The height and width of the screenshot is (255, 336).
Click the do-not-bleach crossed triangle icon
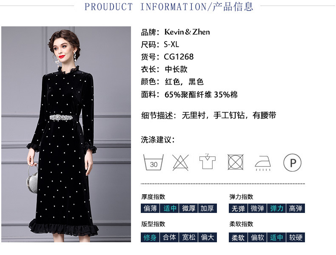click(180, 162)
